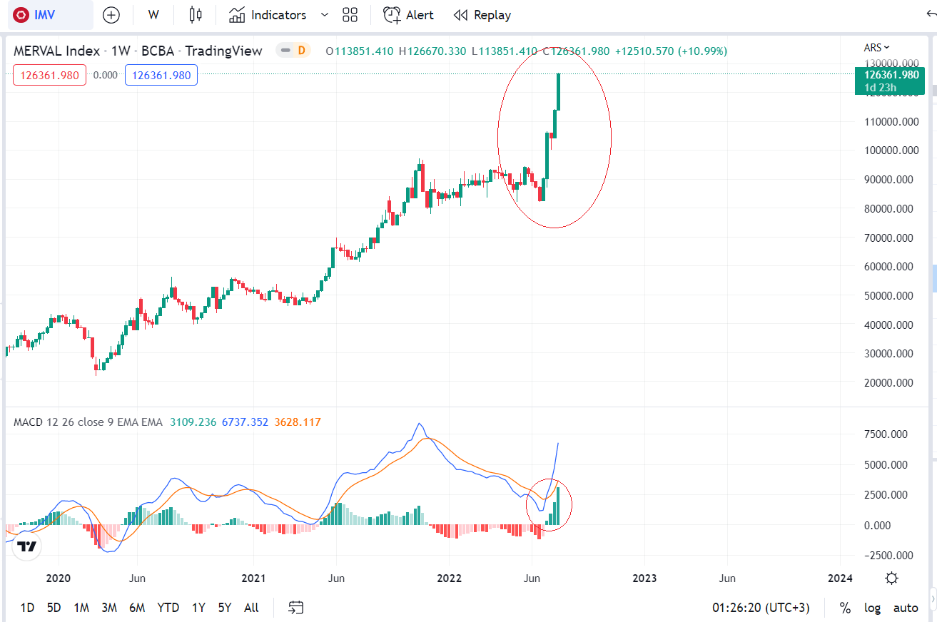
Task: Set the date range to 6M
Action: 137,608
